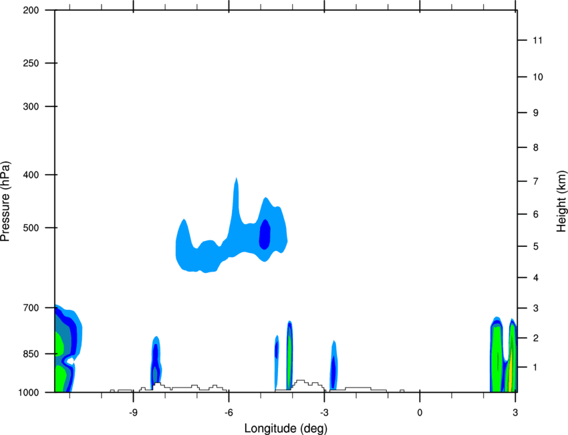Click the 'Pressure (hPa)' axis title
568x435 pixels.
5,201
